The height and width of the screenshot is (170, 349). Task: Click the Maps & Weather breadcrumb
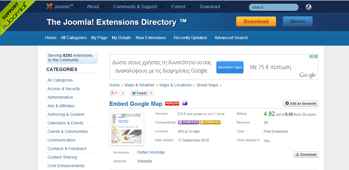click(x=139, y=85)
